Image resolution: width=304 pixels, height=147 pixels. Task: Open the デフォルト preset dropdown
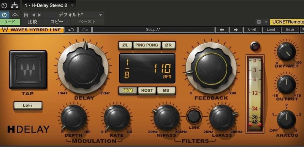coord(74,15)
